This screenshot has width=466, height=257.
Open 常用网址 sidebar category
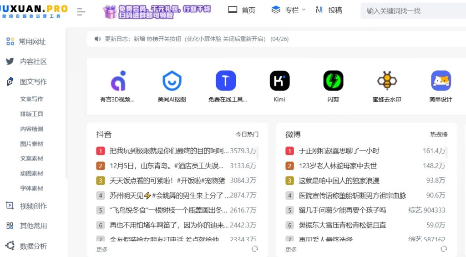pos(26,41)
